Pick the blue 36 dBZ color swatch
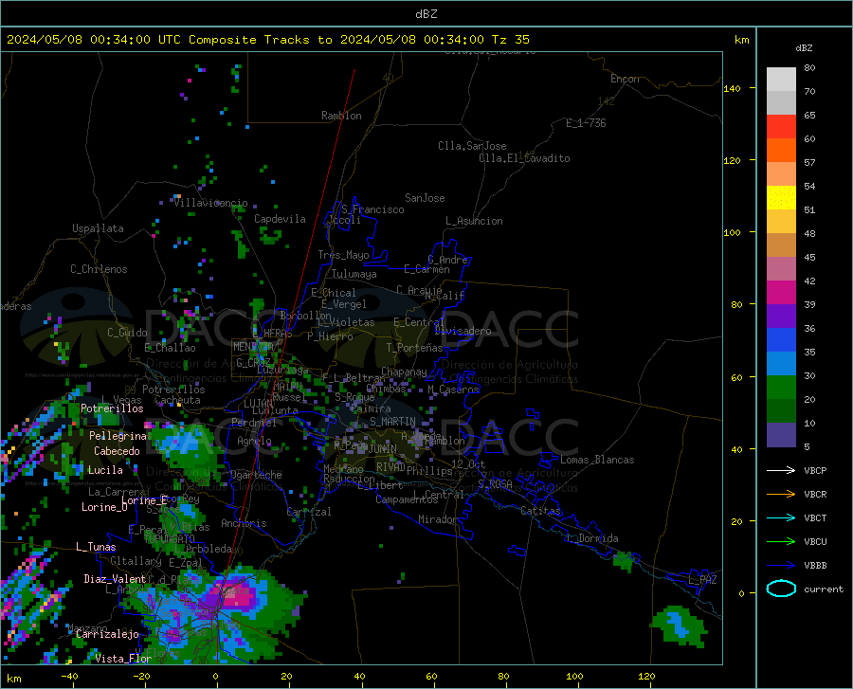 (781, 340)
